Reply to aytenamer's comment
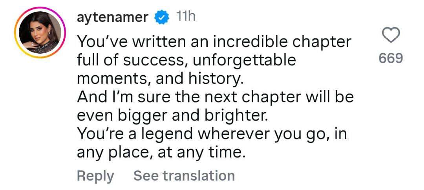 click(95, 176)
